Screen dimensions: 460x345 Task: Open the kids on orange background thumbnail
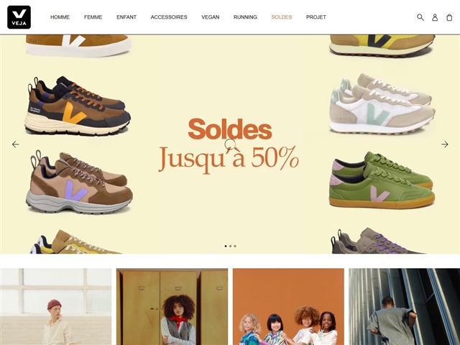point(288,307)
